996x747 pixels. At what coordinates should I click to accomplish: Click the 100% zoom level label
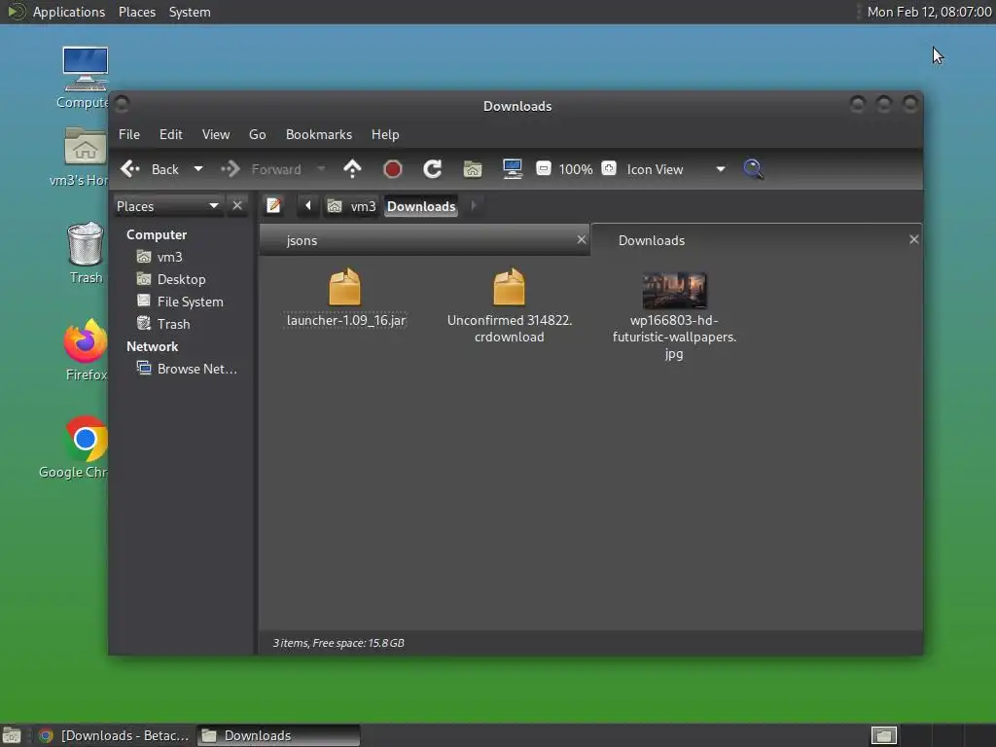(x=576, y=169)
